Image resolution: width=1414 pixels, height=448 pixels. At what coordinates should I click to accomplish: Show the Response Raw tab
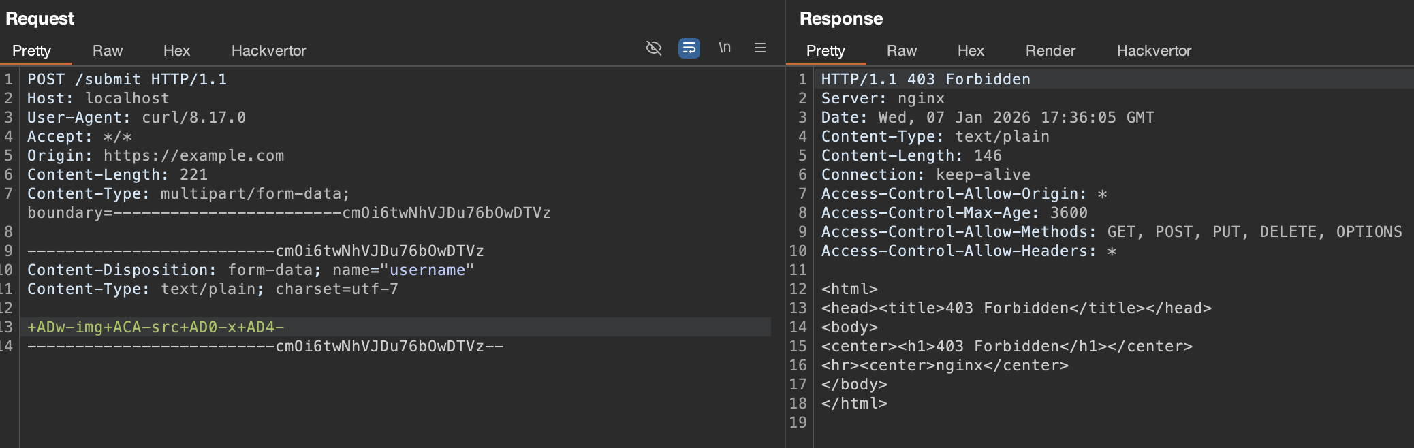[902, 51]
